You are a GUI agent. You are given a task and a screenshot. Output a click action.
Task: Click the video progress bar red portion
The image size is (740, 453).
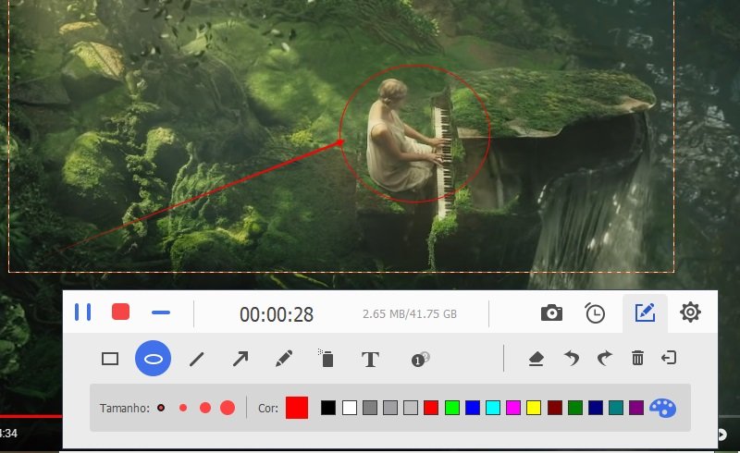[31, 416]
